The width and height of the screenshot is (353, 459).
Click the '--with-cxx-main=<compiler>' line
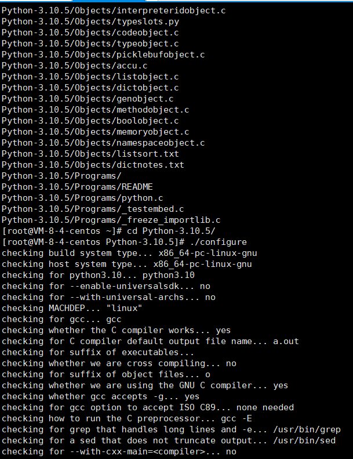119,451
